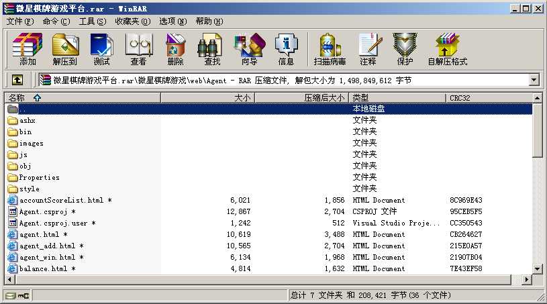The height and width of the screenshot is (304, 547).
Task: Click the Agent.csproj file icon
Action: 13,211
